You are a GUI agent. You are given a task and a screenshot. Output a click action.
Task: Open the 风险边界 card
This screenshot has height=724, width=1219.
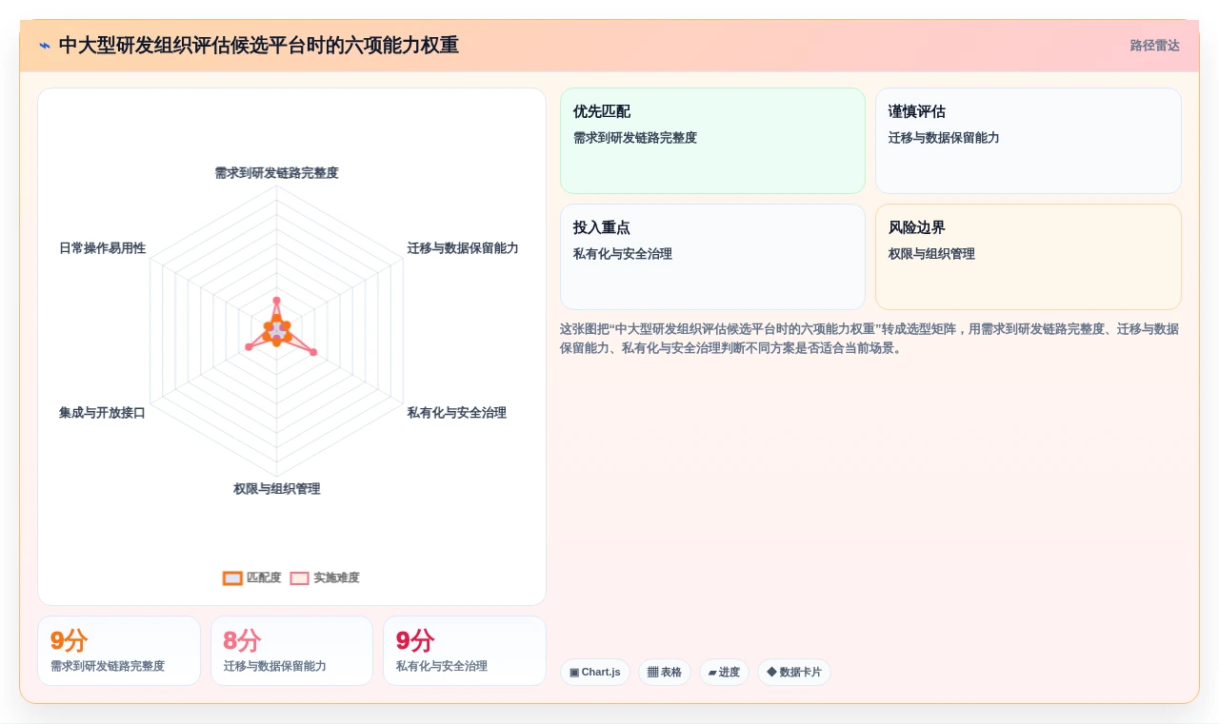pos(1029,257)
